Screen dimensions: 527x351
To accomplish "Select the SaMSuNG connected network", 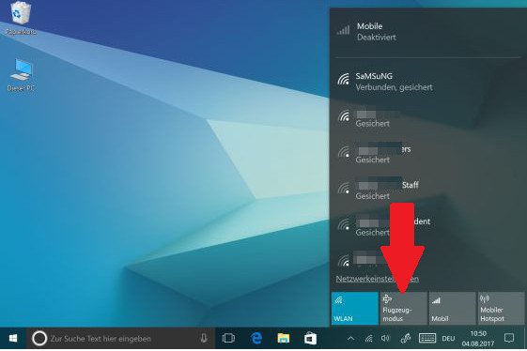I will point(427,82).
